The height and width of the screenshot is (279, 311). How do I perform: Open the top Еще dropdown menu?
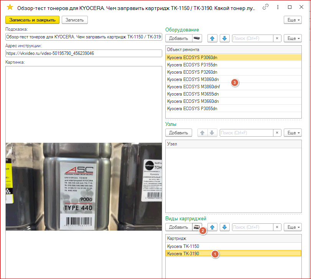(x=293, y=20)
